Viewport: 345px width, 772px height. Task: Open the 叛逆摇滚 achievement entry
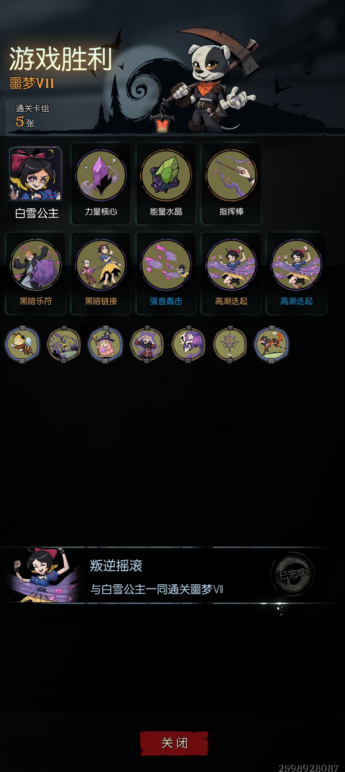pos(172,575)
